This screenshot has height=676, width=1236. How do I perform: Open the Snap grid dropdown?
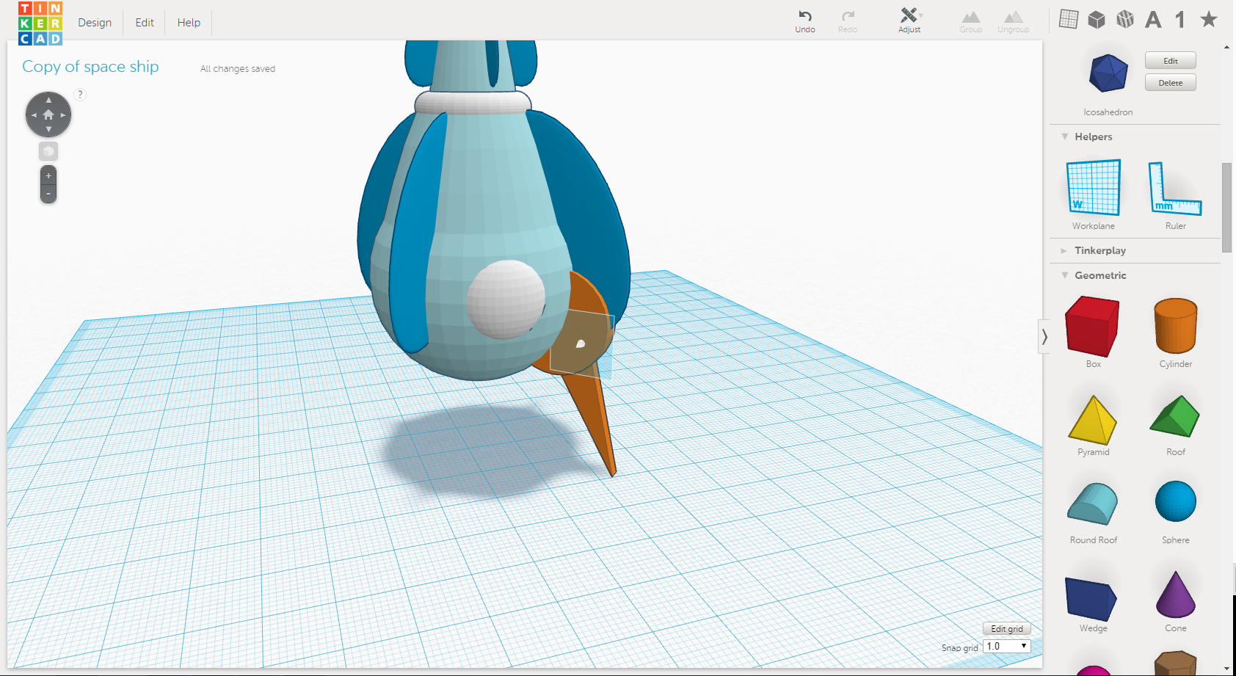click(x=1007, y=647)
